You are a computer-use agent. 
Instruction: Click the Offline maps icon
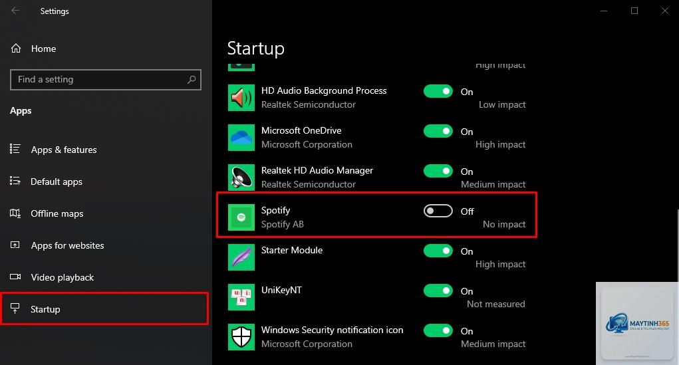coord(15,213)
